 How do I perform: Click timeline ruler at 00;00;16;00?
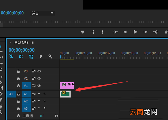click(x=83, y=53)
